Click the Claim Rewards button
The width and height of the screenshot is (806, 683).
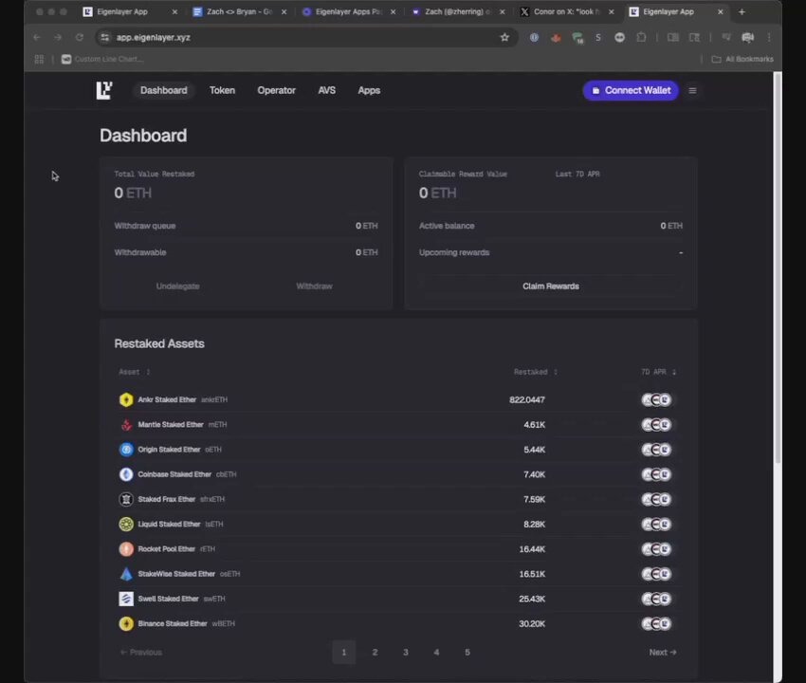pyautogui.click(x=551, y=286)
